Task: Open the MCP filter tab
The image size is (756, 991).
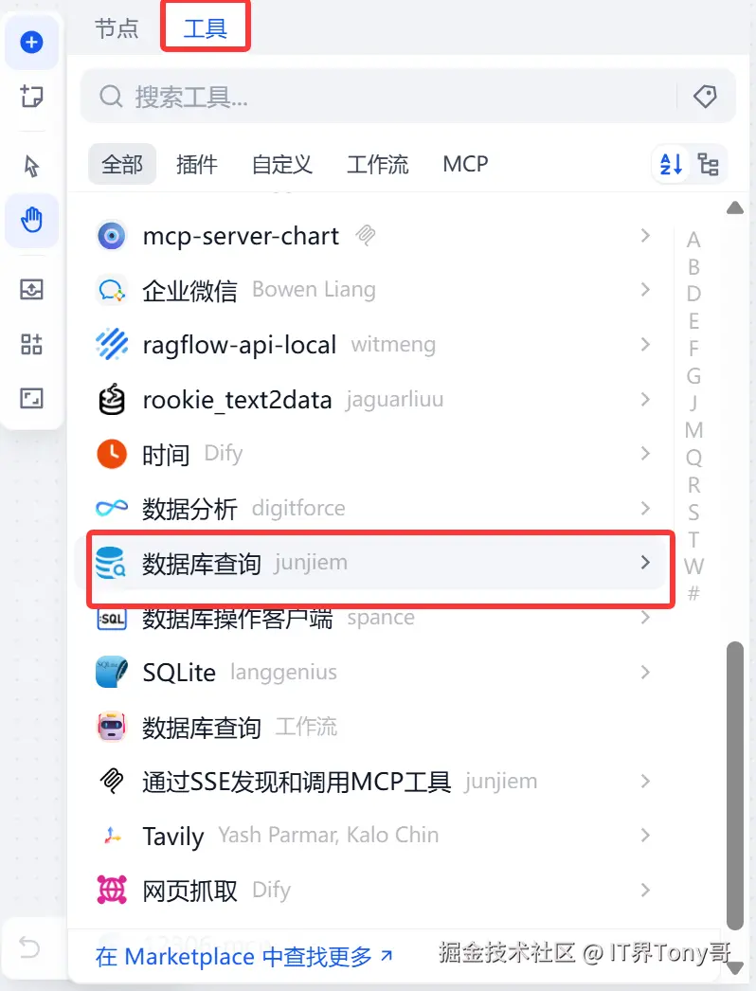Action: [x=465, y=164]
